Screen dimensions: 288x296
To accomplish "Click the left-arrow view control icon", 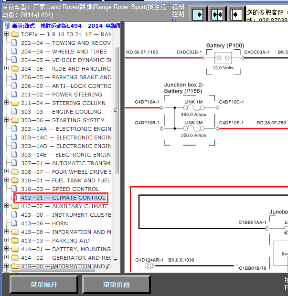I will click(x=236, y=14).
